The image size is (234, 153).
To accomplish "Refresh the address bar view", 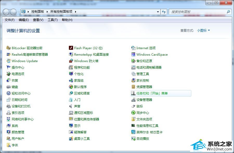I will (x=164, y=12).
